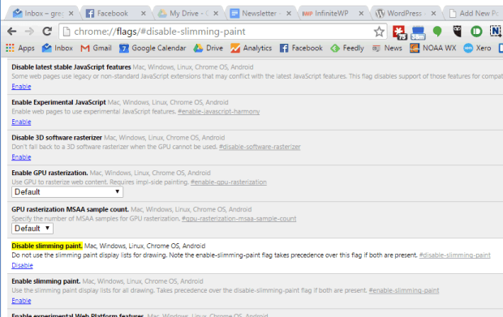Open the #disable-slimming-paint anchor link
The width and height of the screenshot is (503, 317).
pos(455,255)
